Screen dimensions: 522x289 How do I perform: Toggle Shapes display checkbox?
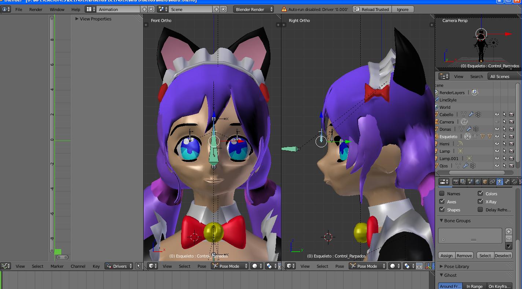pyautogui.click(x=442, y=210)
